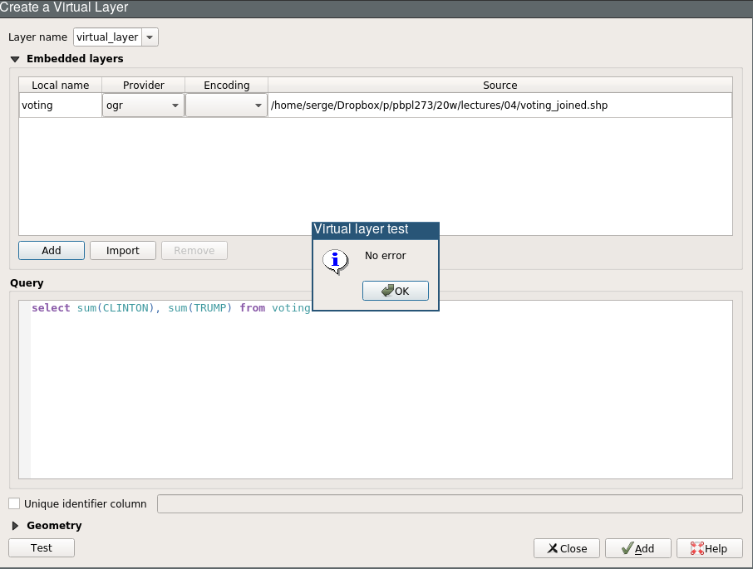753x569 pixels.
Task: Click the Unique identifier column text field
Action: pyautogui.click(x=449, y=504)
